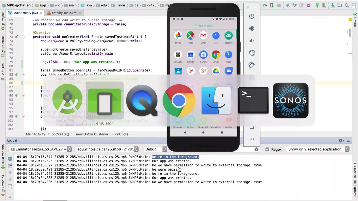The width and height of the screenshot is (358, 201).
Task: Clear the Logcat search field
Action: click(256, 149)
